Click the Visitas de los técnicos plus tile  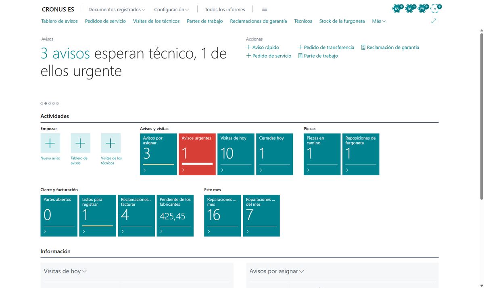[111, 143]
